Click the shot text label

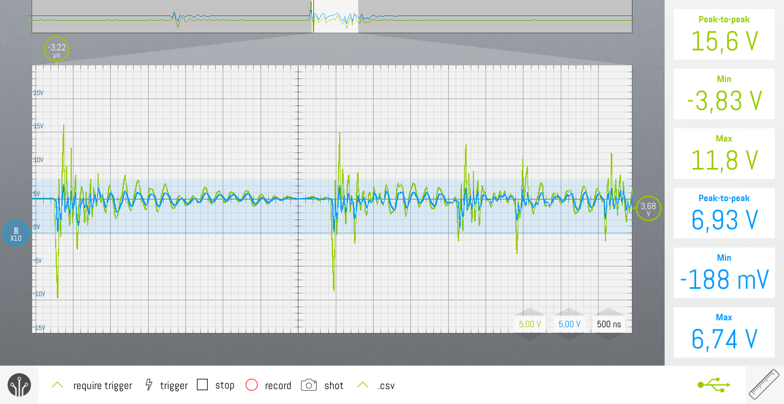[x=333, y=386]
